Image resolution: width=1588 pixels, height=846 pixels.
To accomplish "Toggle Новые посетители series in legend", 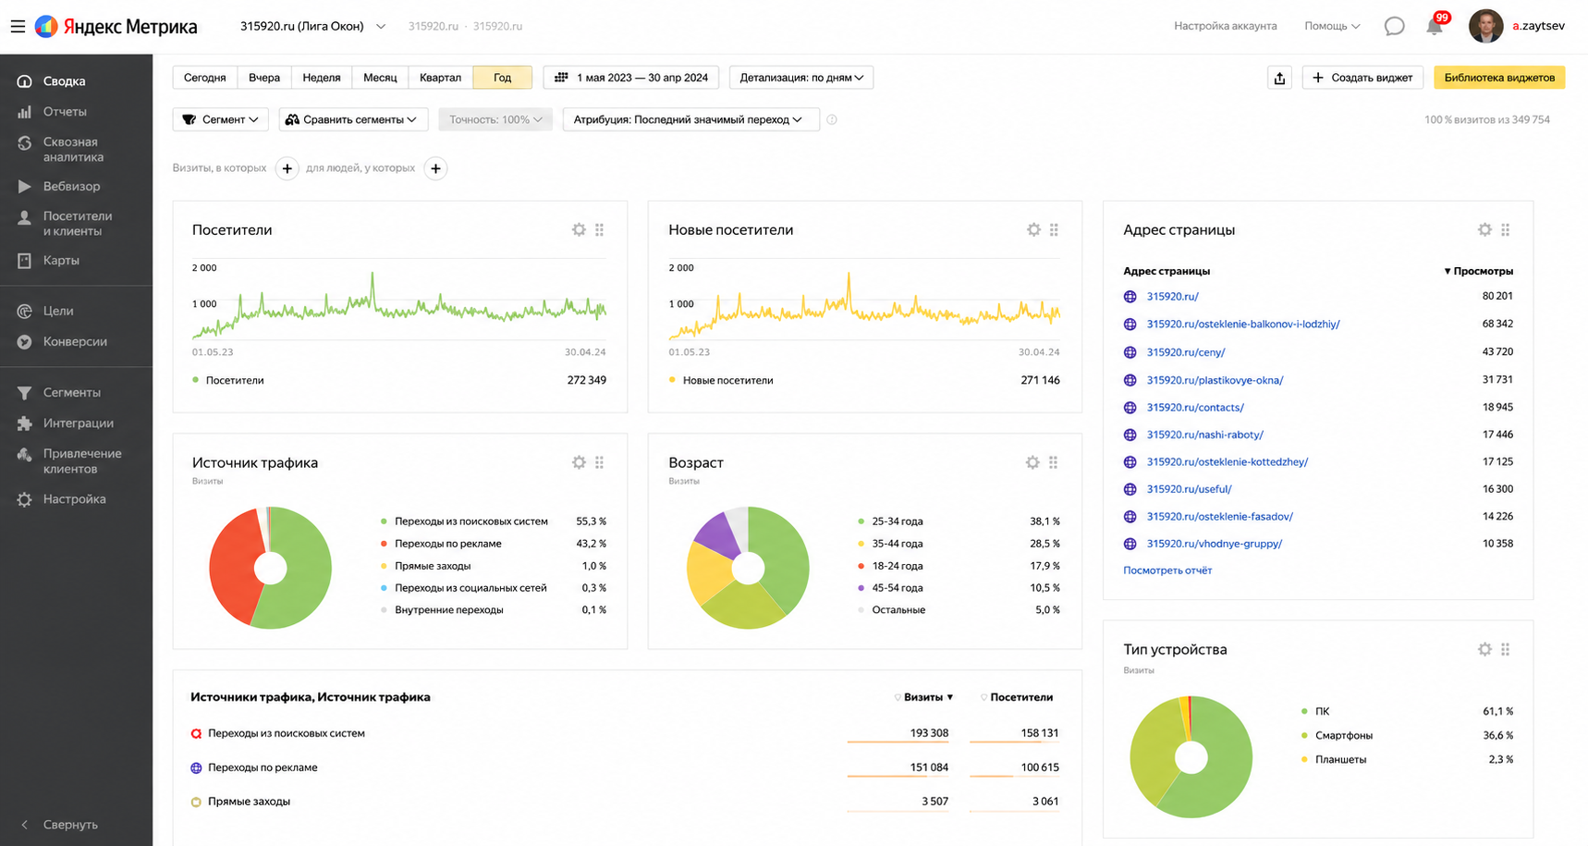I will 721,380.
